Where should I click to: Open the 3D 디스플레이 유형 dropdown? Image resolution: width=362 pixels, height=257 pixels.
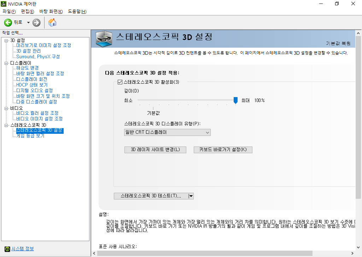click(x=167, y=132)
